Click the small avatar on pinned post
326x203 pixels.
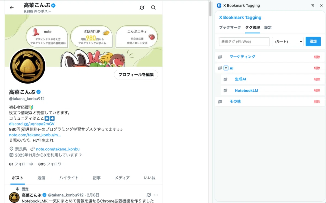click(14, 198)
